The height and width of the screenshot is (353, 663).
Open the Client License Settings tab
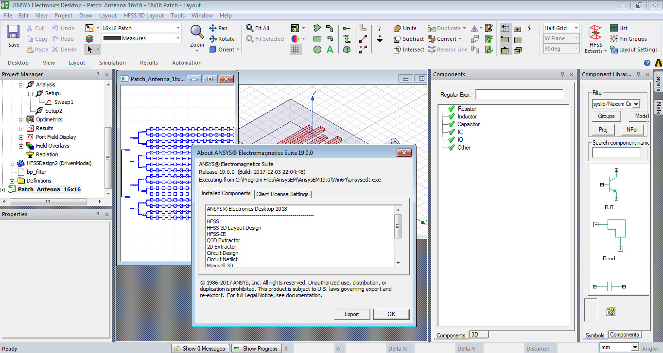click(x=282, y=194)
